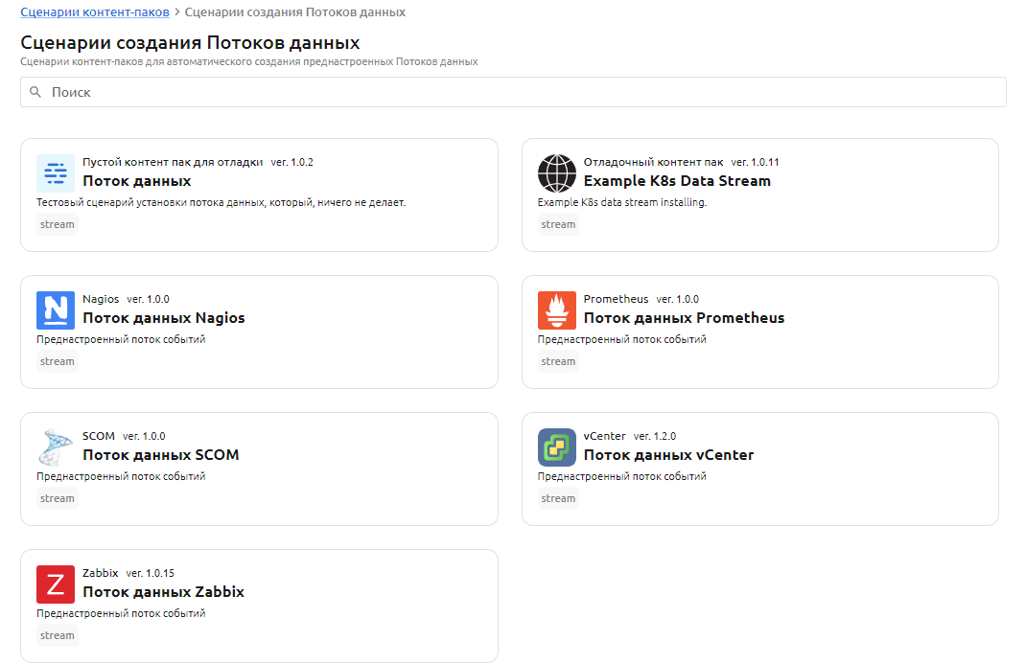Click the vCenter green logo icon
This screenshot has width=1025, height=664.
click(556, 447)
